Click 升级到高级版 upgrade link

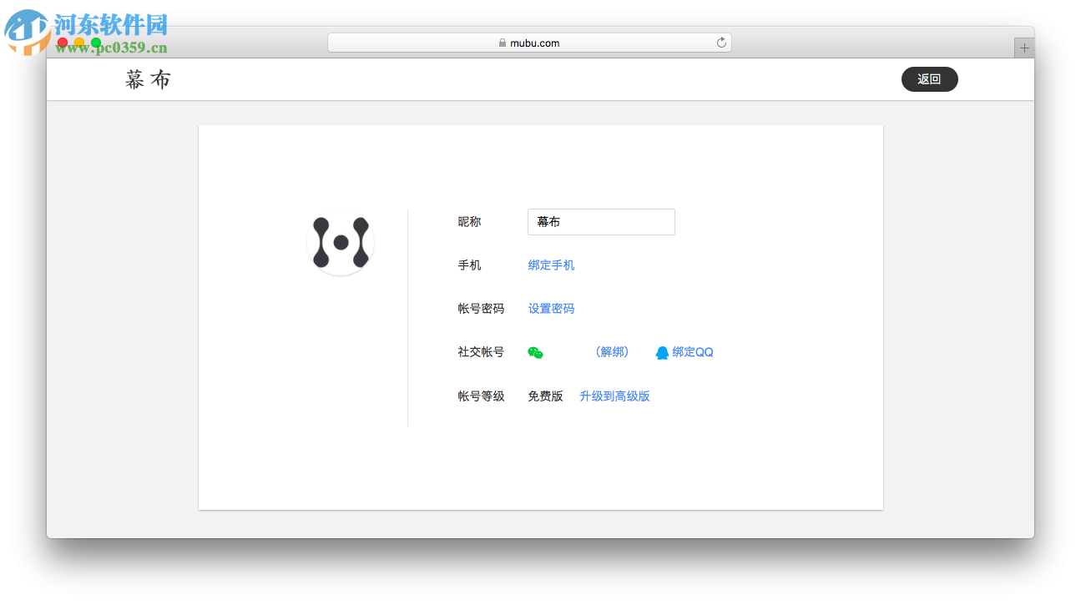click(x=614, y=396)
